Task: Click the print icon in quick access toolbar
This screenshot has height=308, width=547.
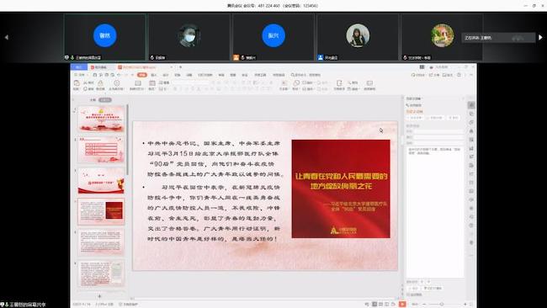Action: (107, 75)
